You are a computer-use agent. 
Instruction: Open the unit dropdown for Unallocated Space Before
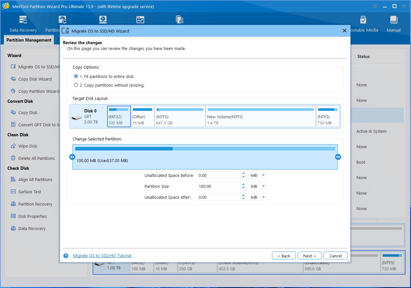[x=264, y=175]
